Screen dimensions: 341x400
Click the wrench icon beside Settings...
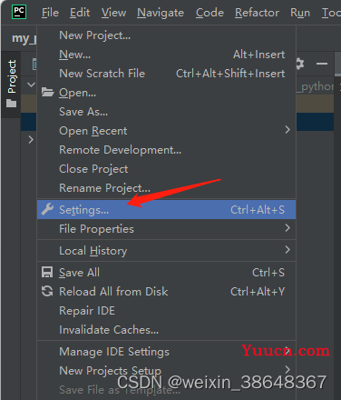(x=47, y=209)
